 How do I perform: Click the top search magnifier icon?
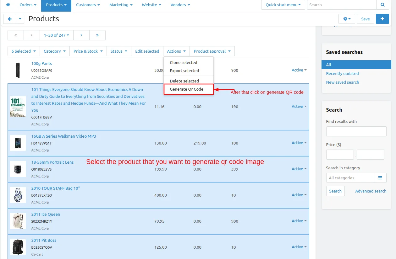382,5
